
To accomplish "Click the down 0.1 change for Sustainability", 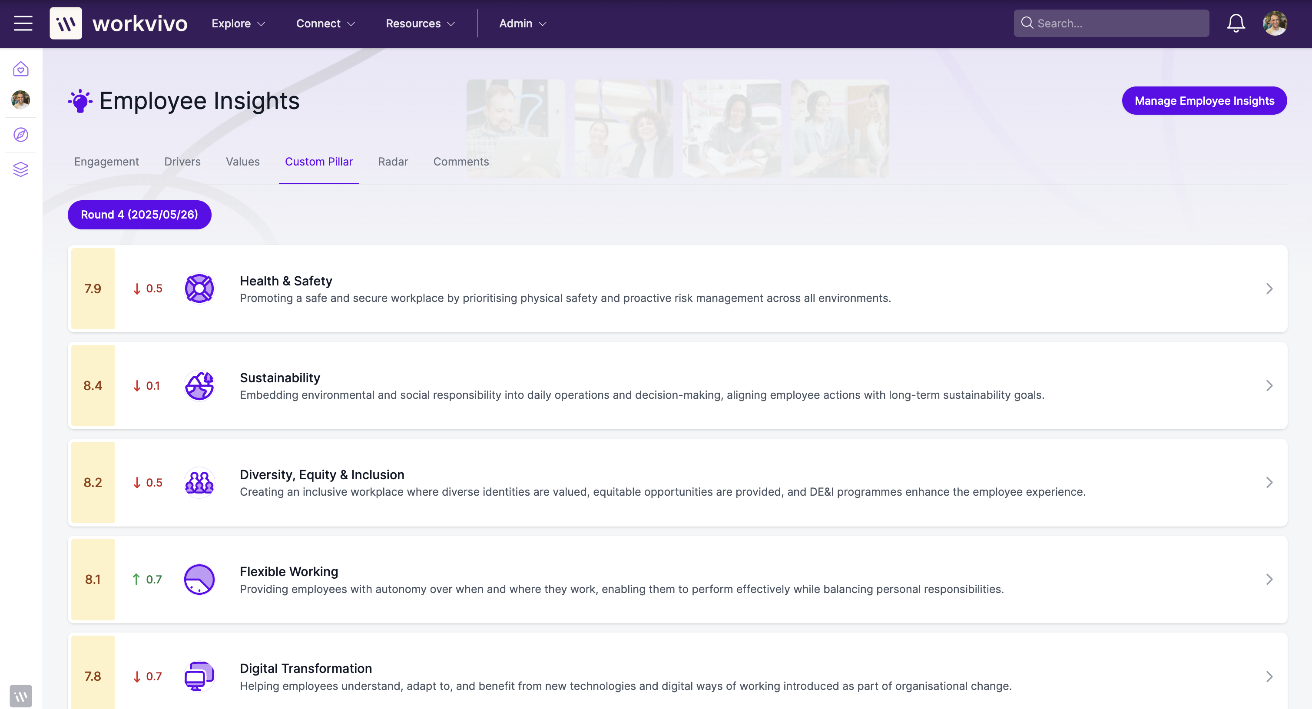I will tap(146, 386).
